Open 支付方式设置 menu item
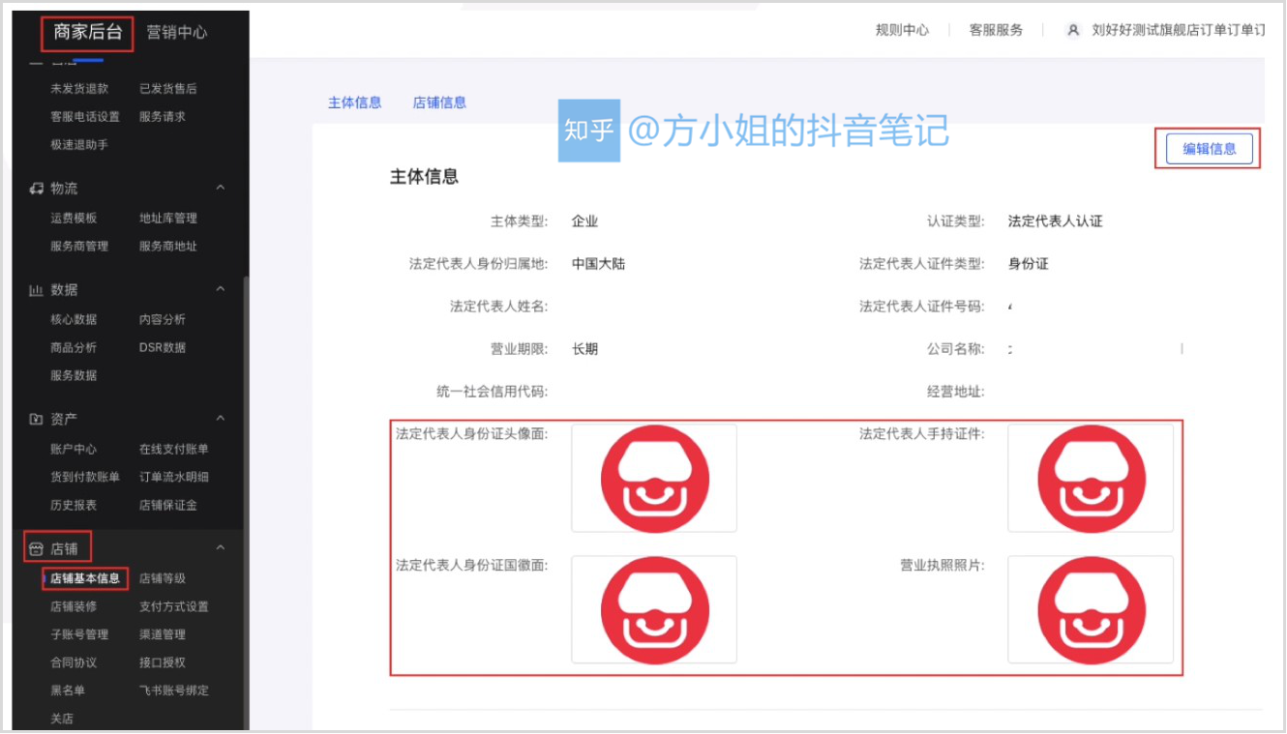 click(174, 607)
